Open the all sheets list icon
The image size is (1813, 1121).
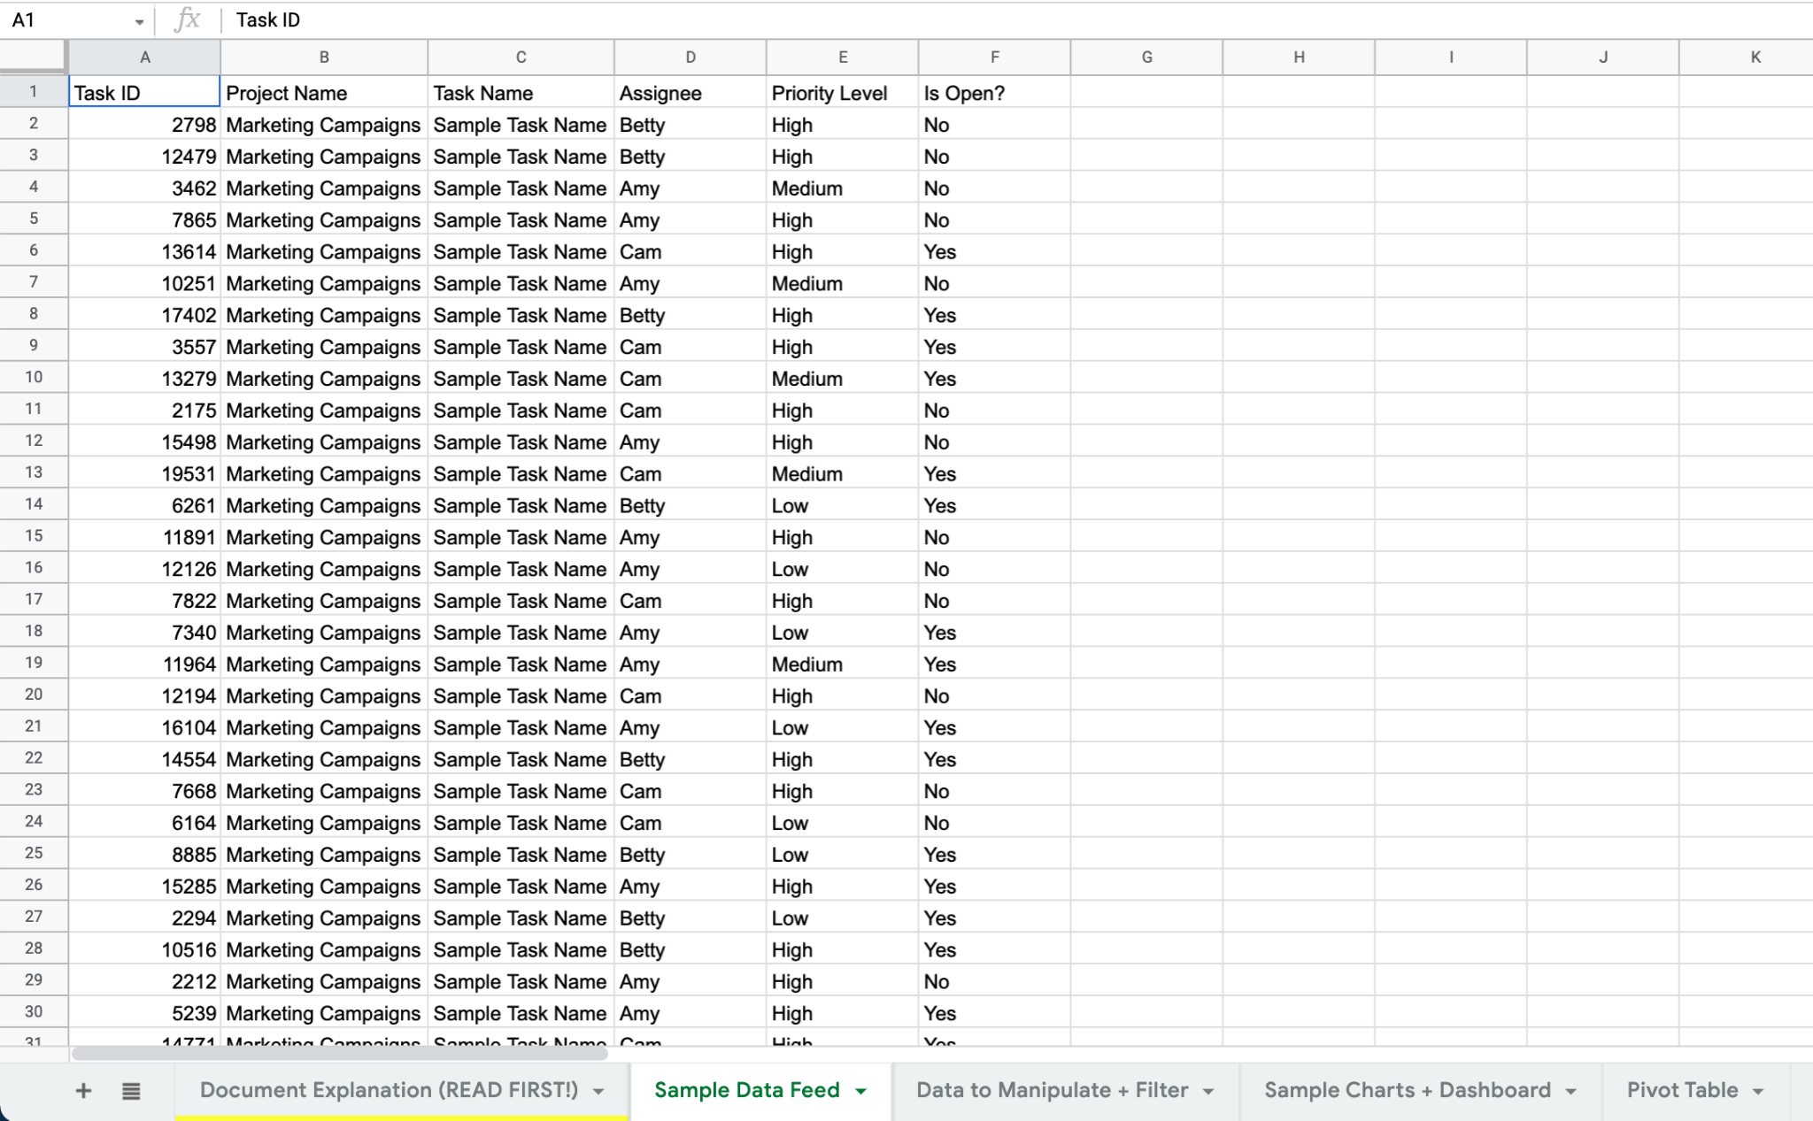coord(131,1091)
